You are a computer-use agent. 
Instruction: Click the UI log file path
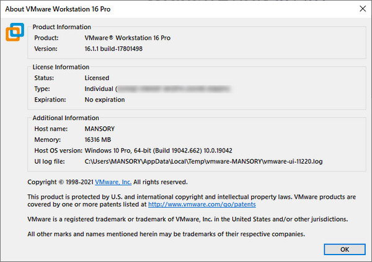204,161
